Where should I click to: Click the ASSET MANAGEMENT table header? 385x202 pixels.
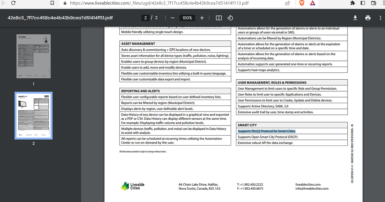click(175, 44)
